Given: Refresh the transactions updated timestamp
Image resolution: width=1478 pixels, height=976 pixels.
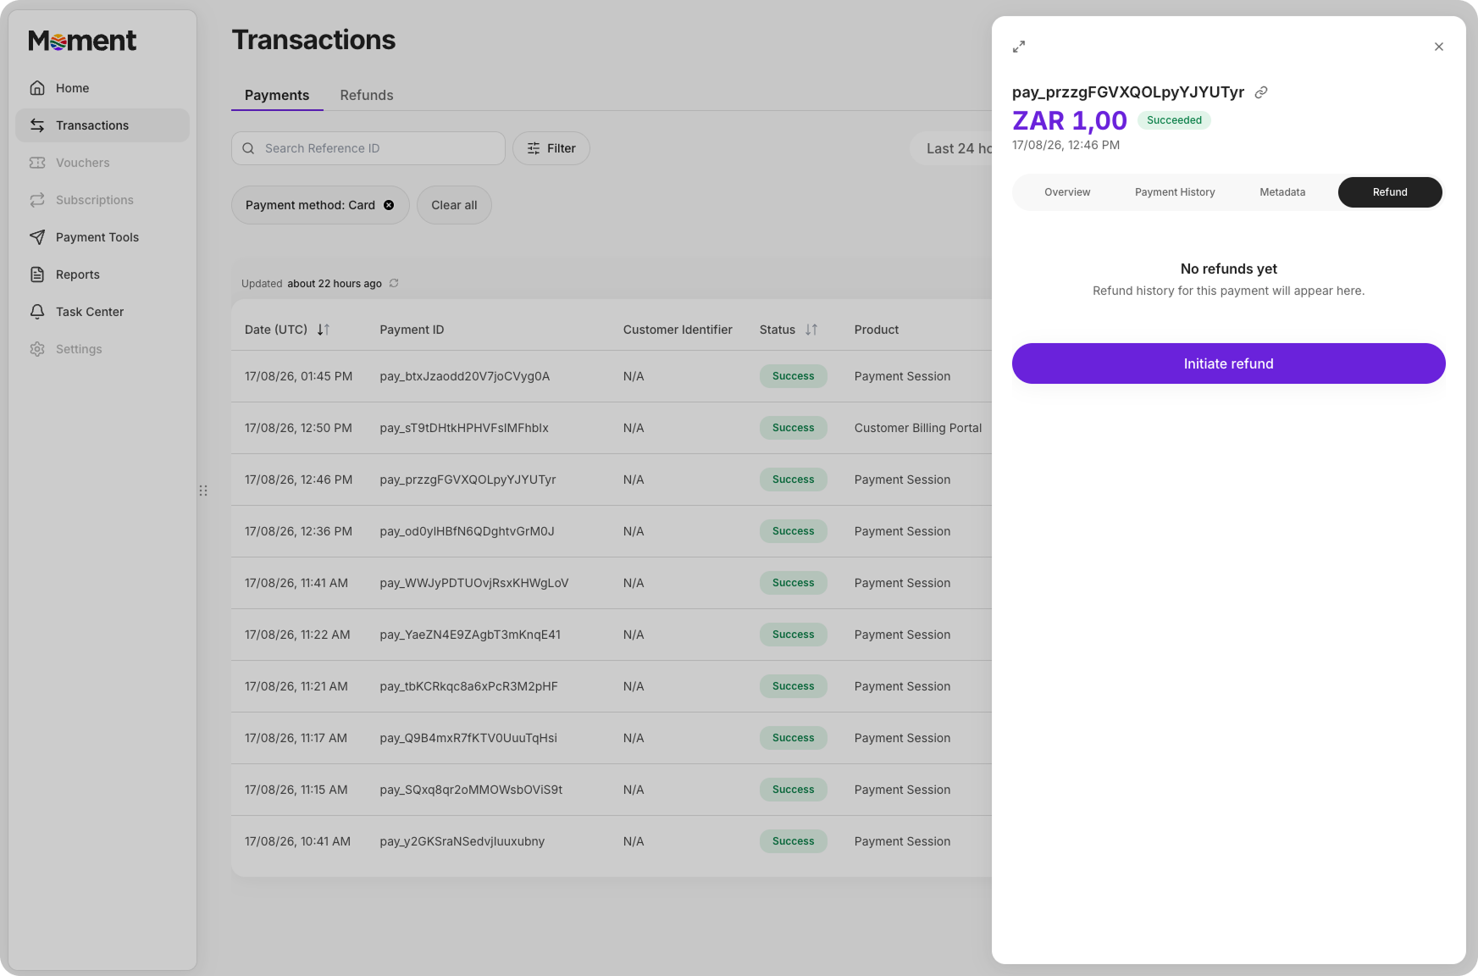Looking at the screenshot, I should pyautogui.click(x=394, y=283).
